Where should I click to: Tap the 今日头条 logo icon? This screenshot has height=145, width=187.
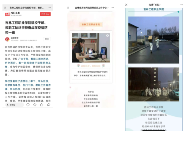(x=8, y=14)
